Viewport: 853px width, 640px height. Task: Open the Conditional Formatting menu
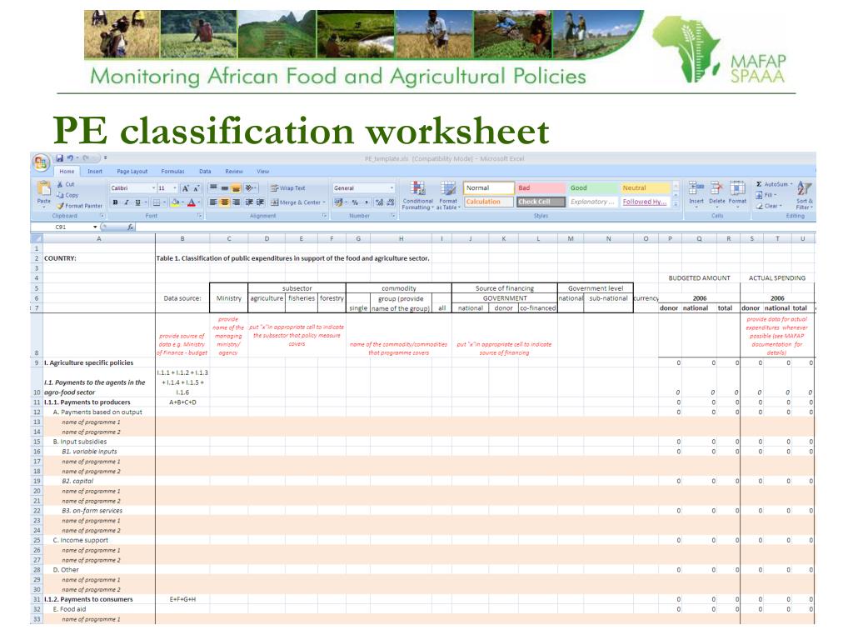point(417,195)
